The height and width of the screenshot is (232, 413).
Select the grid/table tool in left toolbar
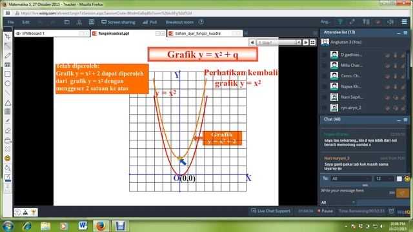tap(8, 111)
